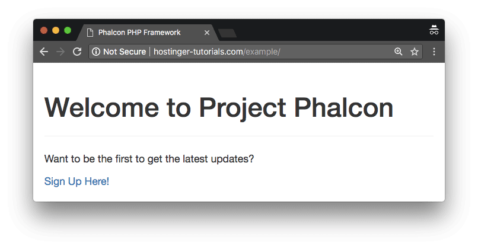The height and width of the screenshot is (249, 478).
Task: Open the zoom magnifier in address bar
Action: (x=398, y=52)
